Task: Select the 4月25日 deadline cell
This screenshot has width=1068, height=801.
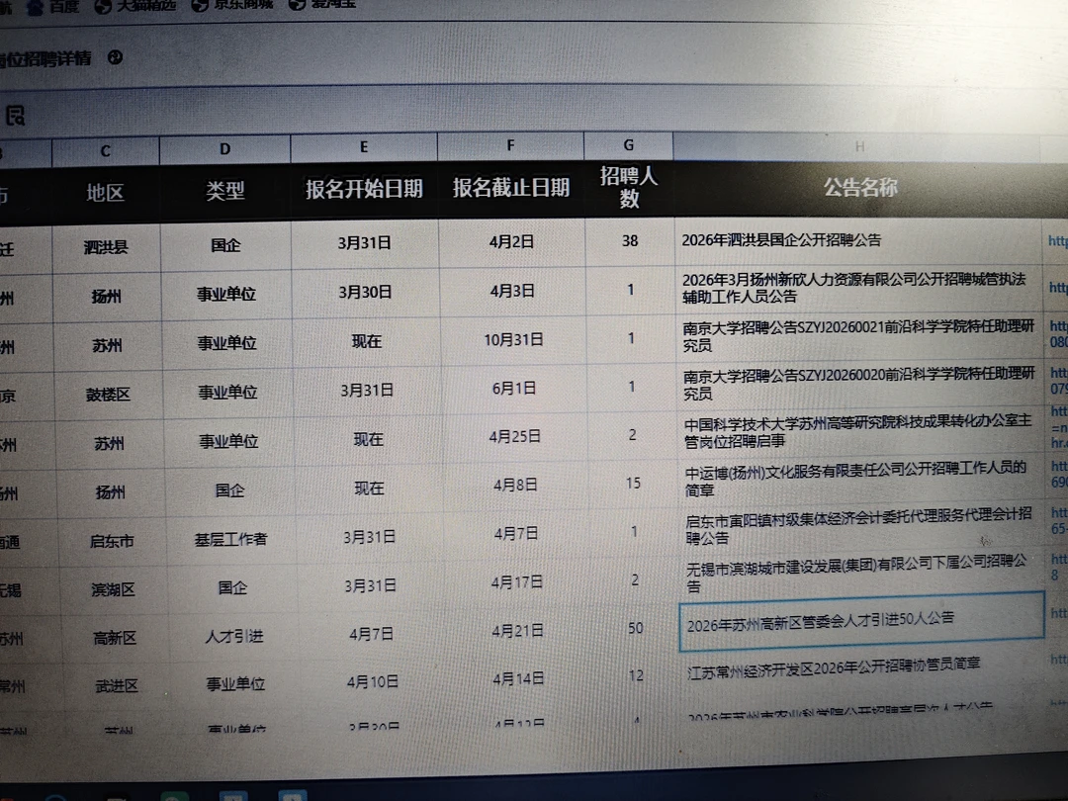Action: point(515,437)
